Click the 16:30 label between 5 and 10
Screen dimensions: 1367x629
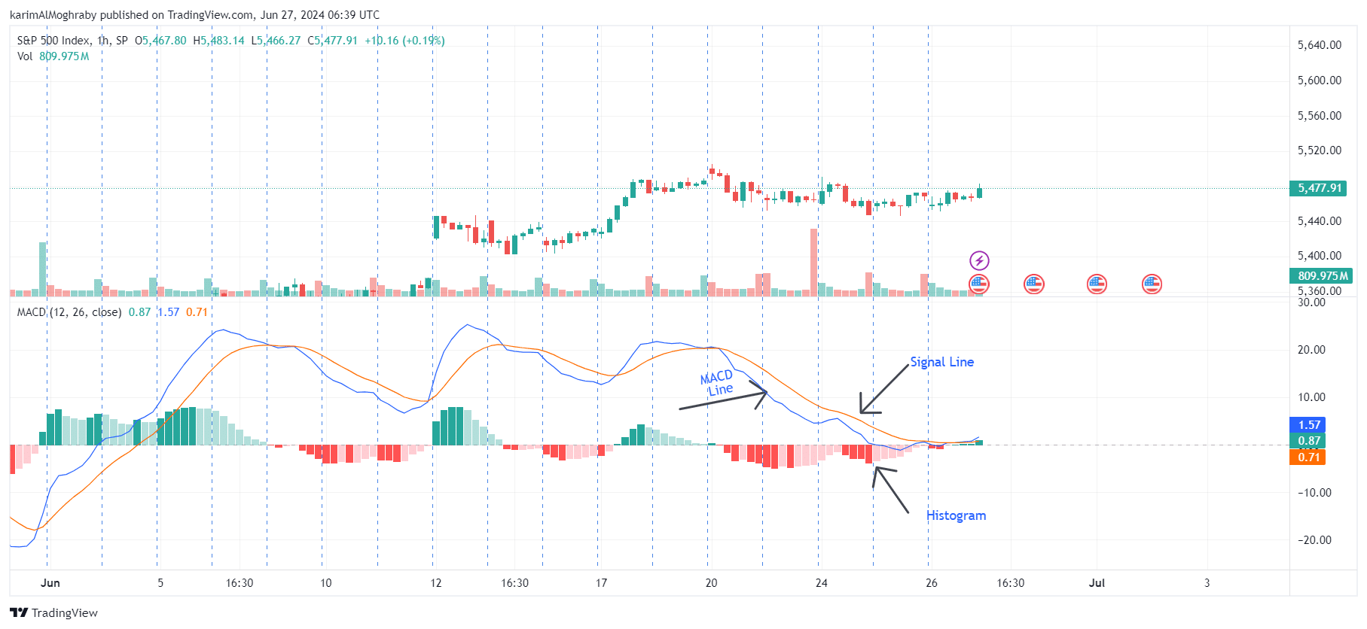(240, 583)
